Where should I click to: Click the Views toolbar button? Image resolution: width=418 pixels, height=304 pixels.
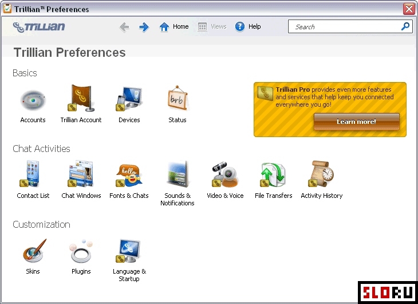tap(212, 27)
